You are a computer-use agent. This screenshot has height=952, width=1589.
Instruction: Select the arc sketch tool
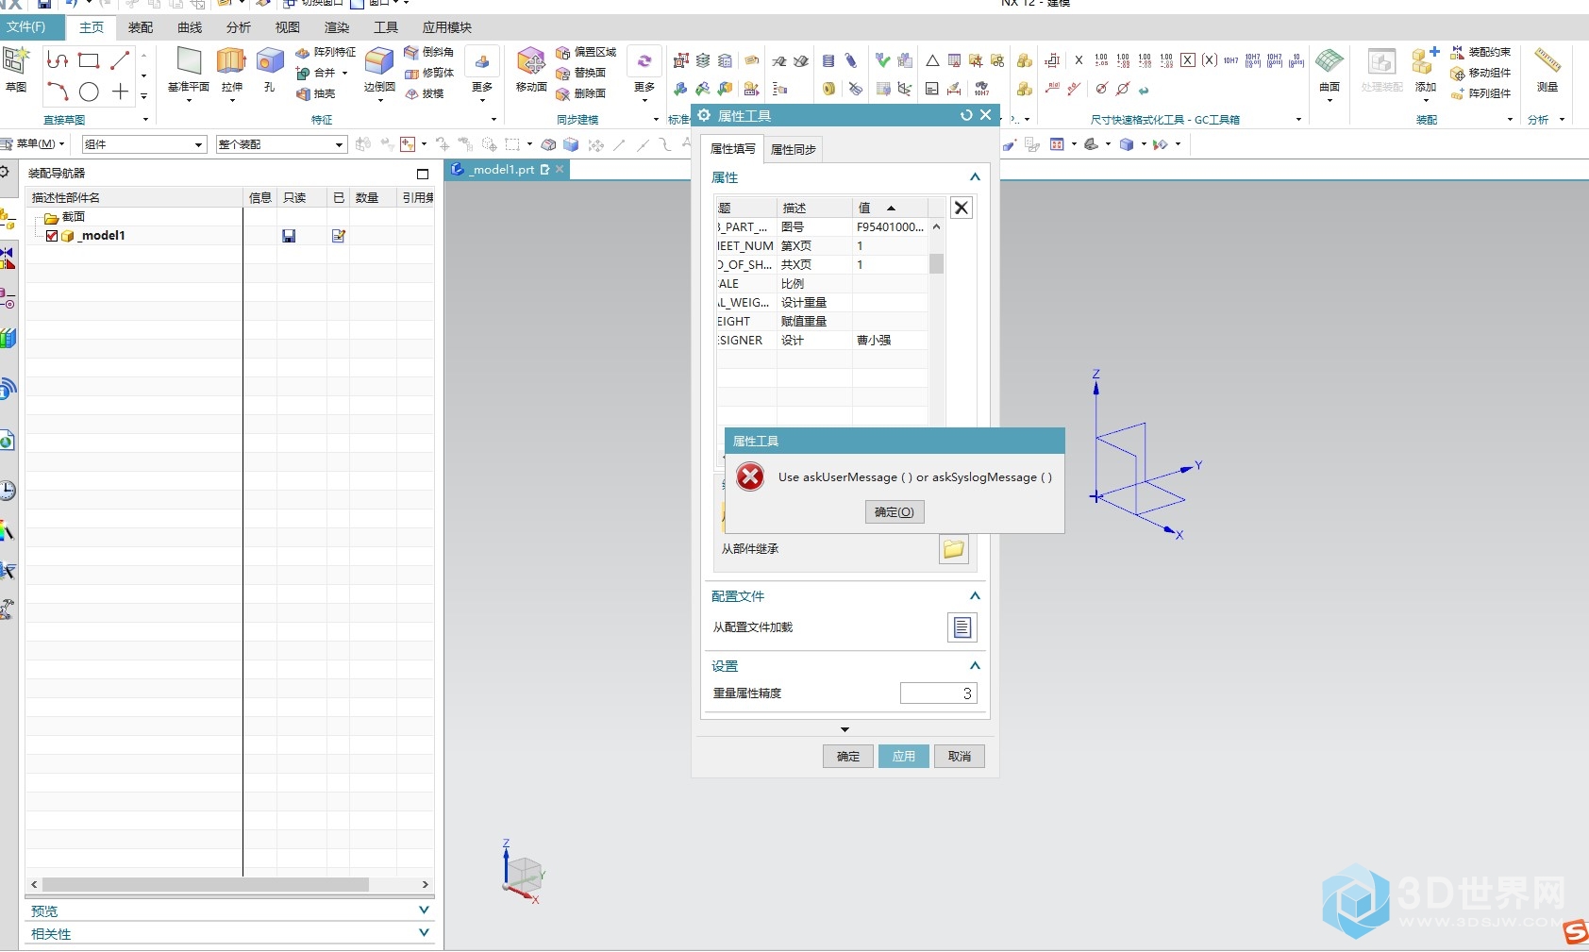click(58, 92)
